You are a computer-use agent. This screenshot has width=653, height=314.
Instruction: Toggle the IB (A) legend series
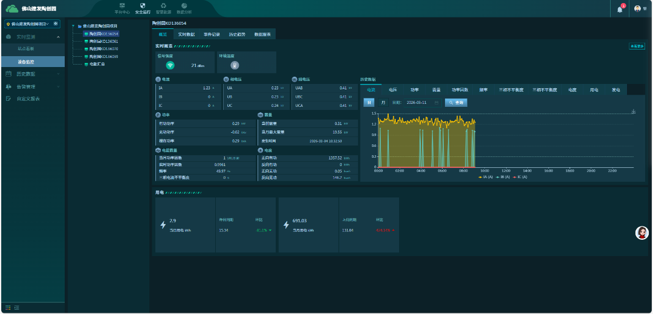point(503,177)
